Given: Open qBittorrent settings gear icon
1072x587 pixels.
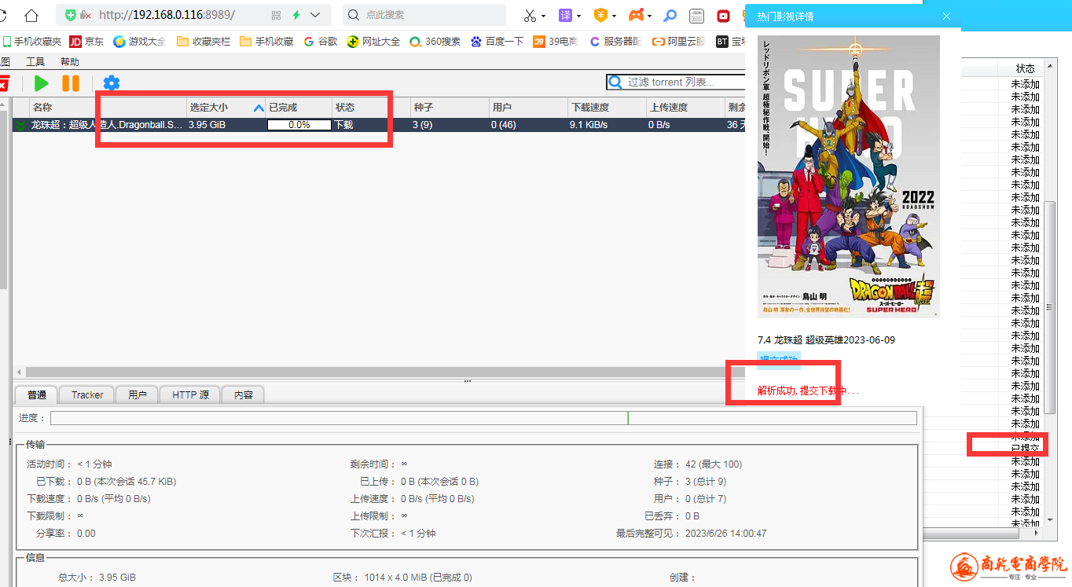Looking at the screenshot, I should point(112,83).
